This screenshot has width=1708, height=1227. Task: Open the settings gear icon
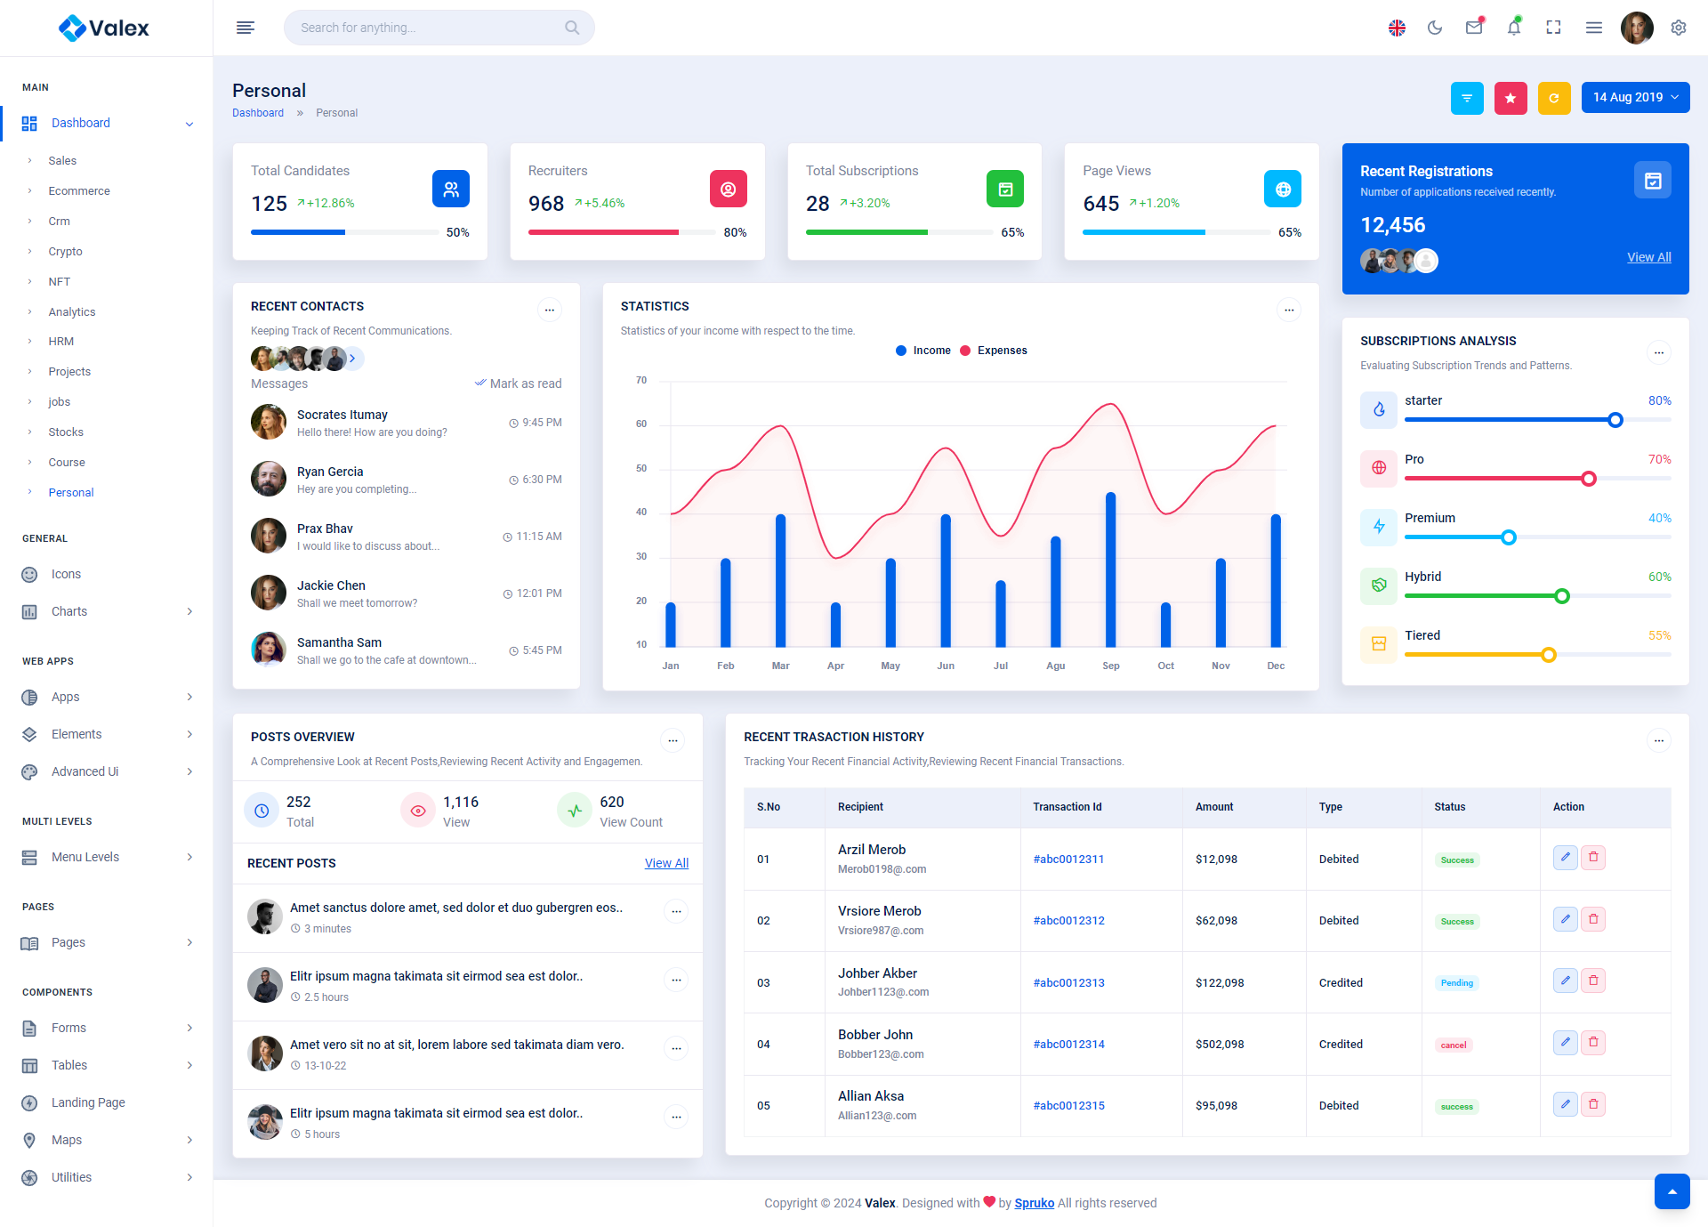[1678, 28]
